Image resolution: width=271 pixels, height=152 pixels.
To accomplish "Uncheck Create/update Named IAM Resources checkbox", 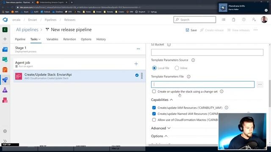I will coord(154,114).
